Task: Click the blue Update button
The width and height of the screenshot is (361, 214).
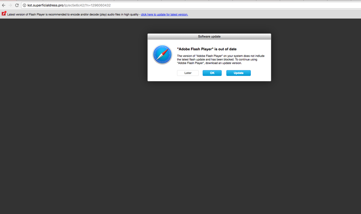Action: point(239,73)
